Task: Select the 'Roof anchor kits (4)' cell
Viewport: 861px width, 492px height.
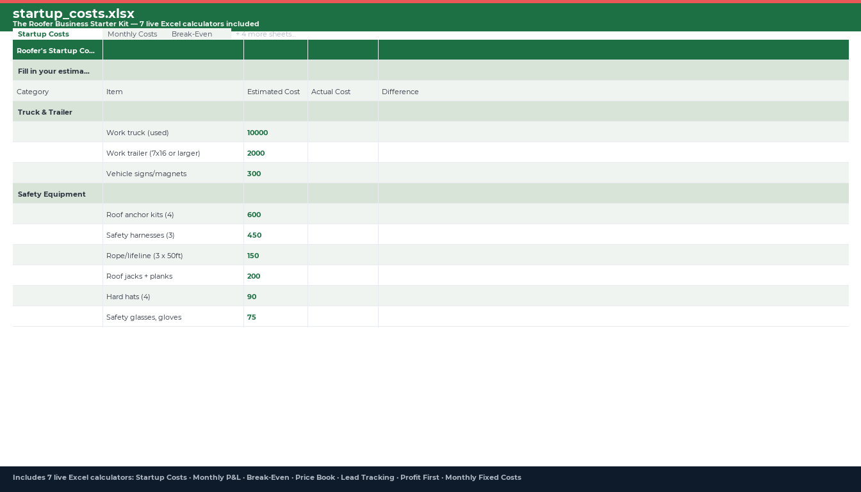Action: tap(173, 214)
